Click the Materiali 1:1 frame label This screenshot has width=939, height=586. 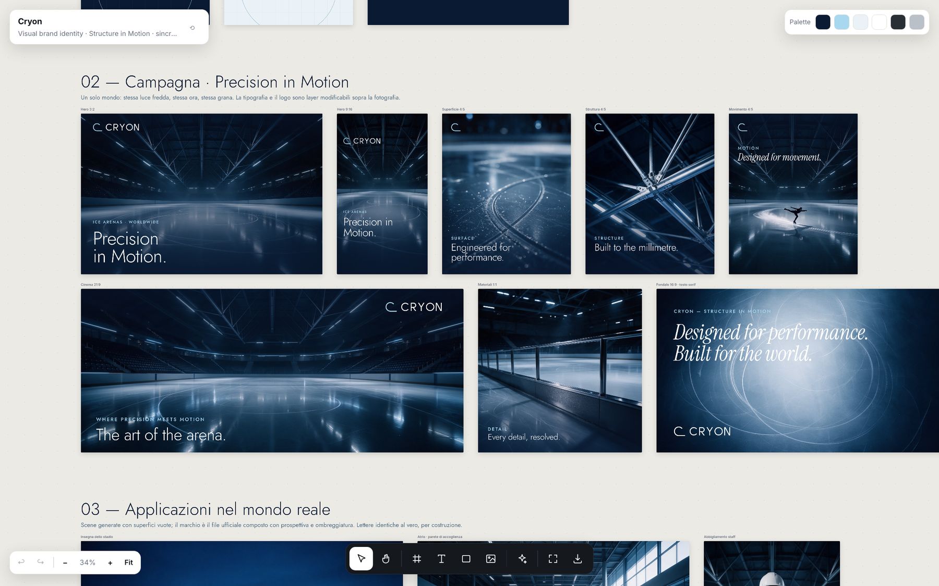tap(487, 284)
